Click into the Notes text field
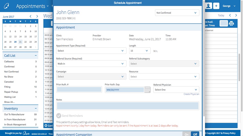Screen dimensions: 243x136 click(128, 106)
